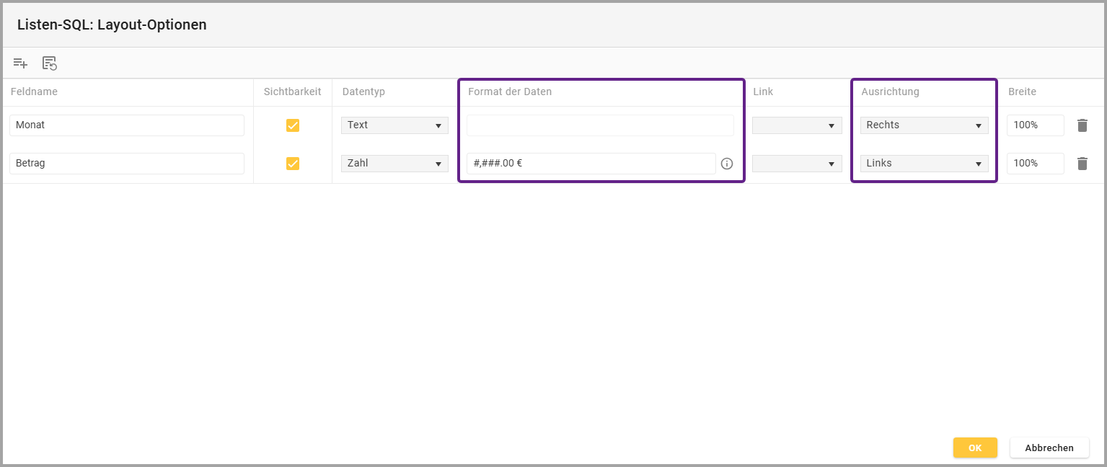1107x467 pixels.
Task: Open the Datentyp dropdown for Monat
Action: point(394,125)
